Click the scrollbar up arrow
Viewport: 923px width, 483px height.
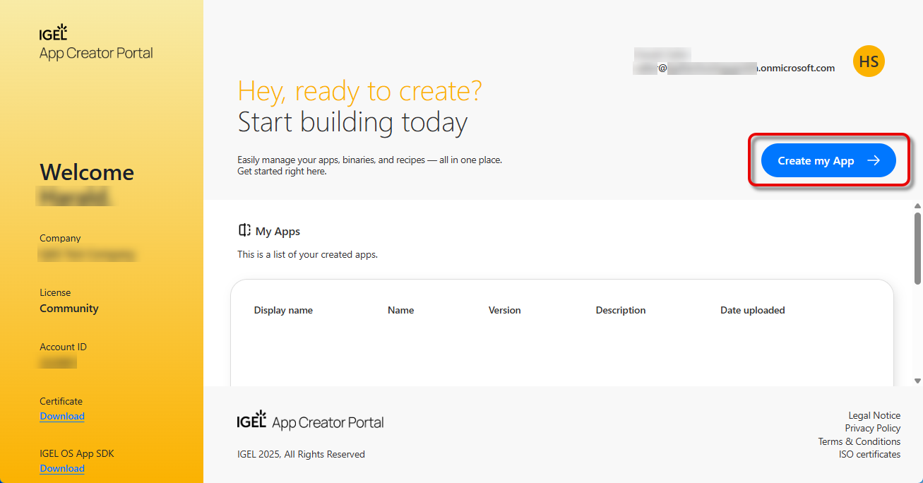pyautogui.click(x=917, y=205)
